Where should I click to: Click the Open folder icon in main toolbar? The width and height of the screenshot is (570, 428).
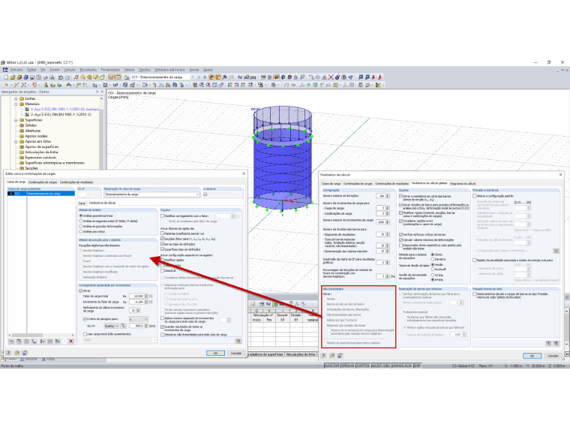13,77
